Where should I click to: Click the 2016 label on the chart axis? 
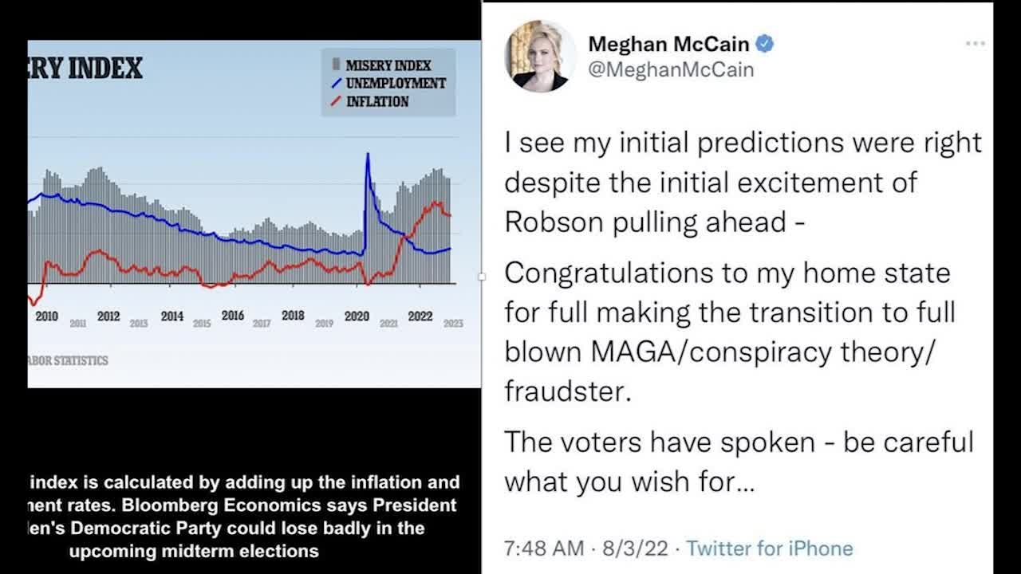click(x=233, y=316)
